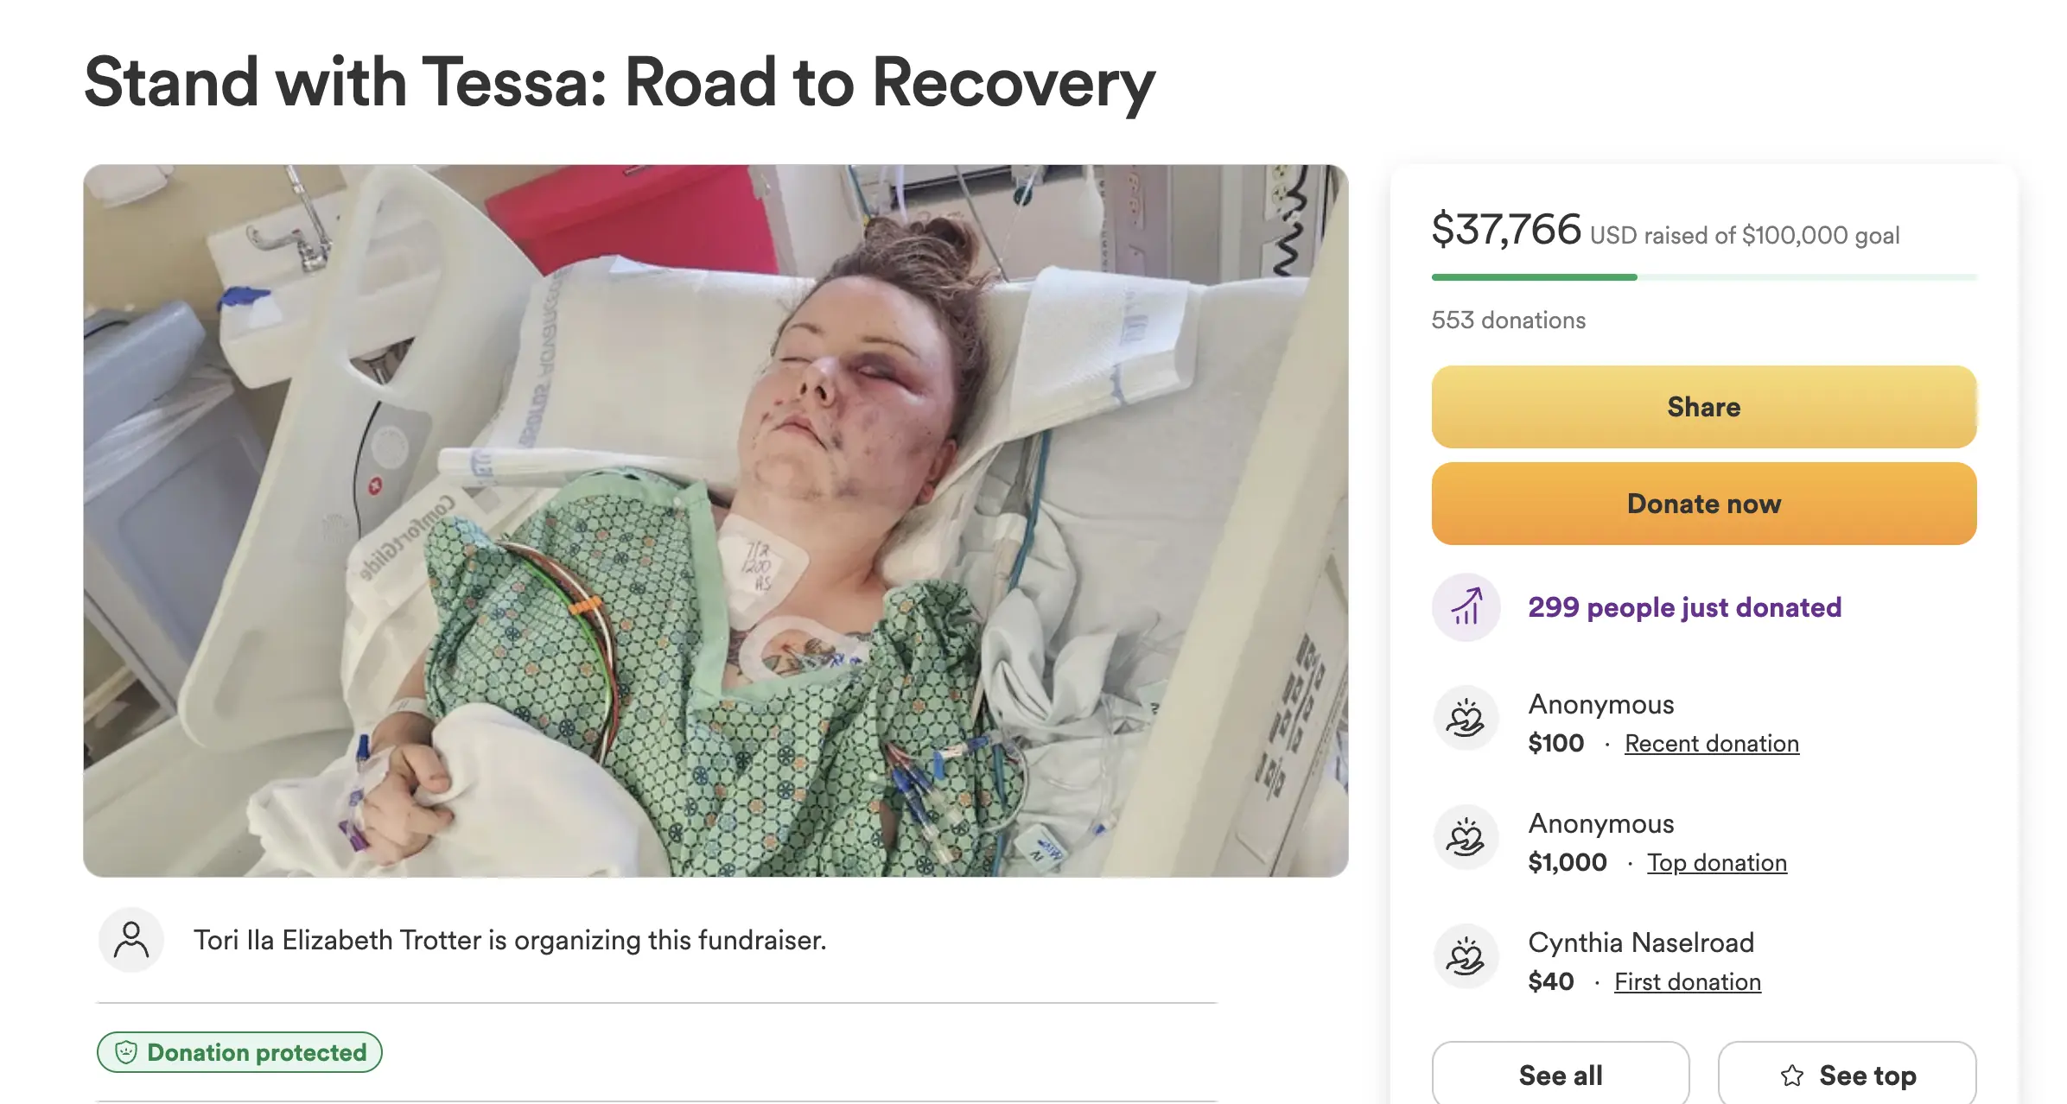Click the giving-hands icon beside Anonymous $1,000
Screen dimensions: 2067x1104
coord(1466,836)
